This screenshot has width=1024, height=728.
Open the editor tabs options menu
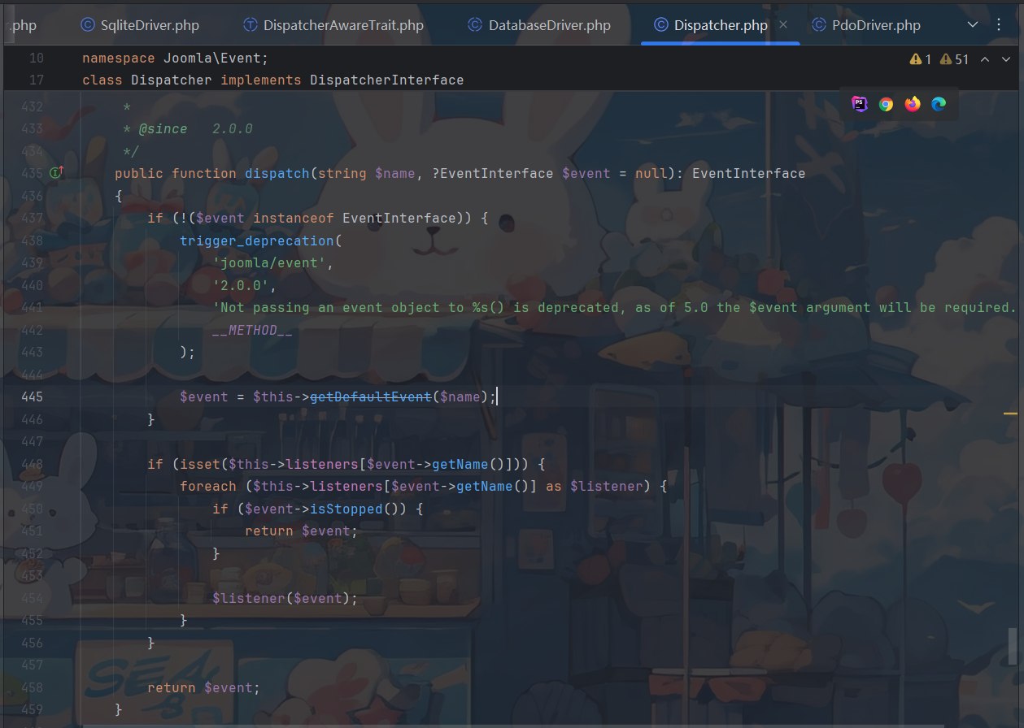[1000, 24]
